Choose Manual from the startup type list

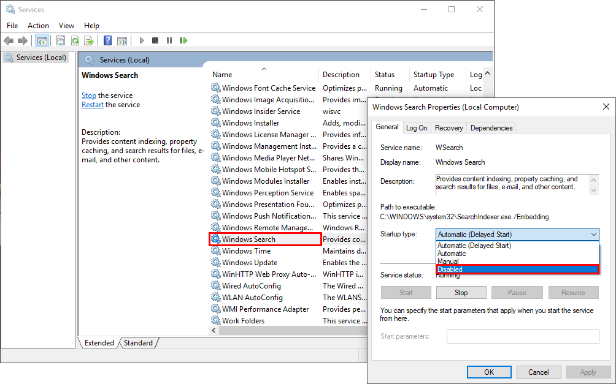tap(517, 262)
